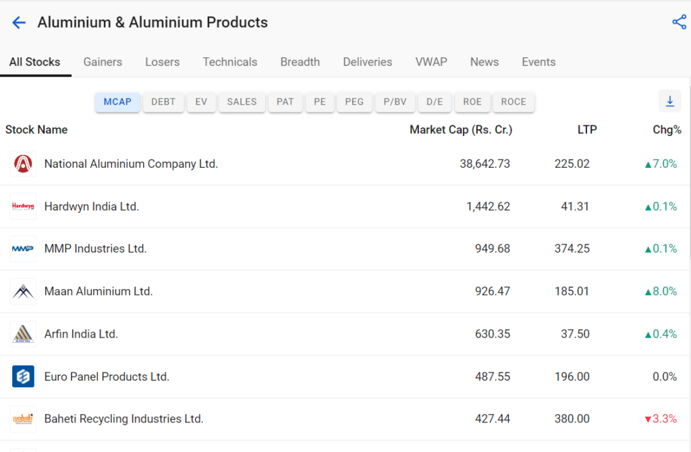
Task: Sort by Stock Name column header
Action: [x=36, y=130]
